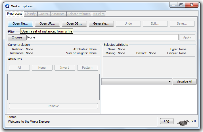This screenshot has height=132, width=203.
Task: Choose a filter with Choose button
Action: 17,37
